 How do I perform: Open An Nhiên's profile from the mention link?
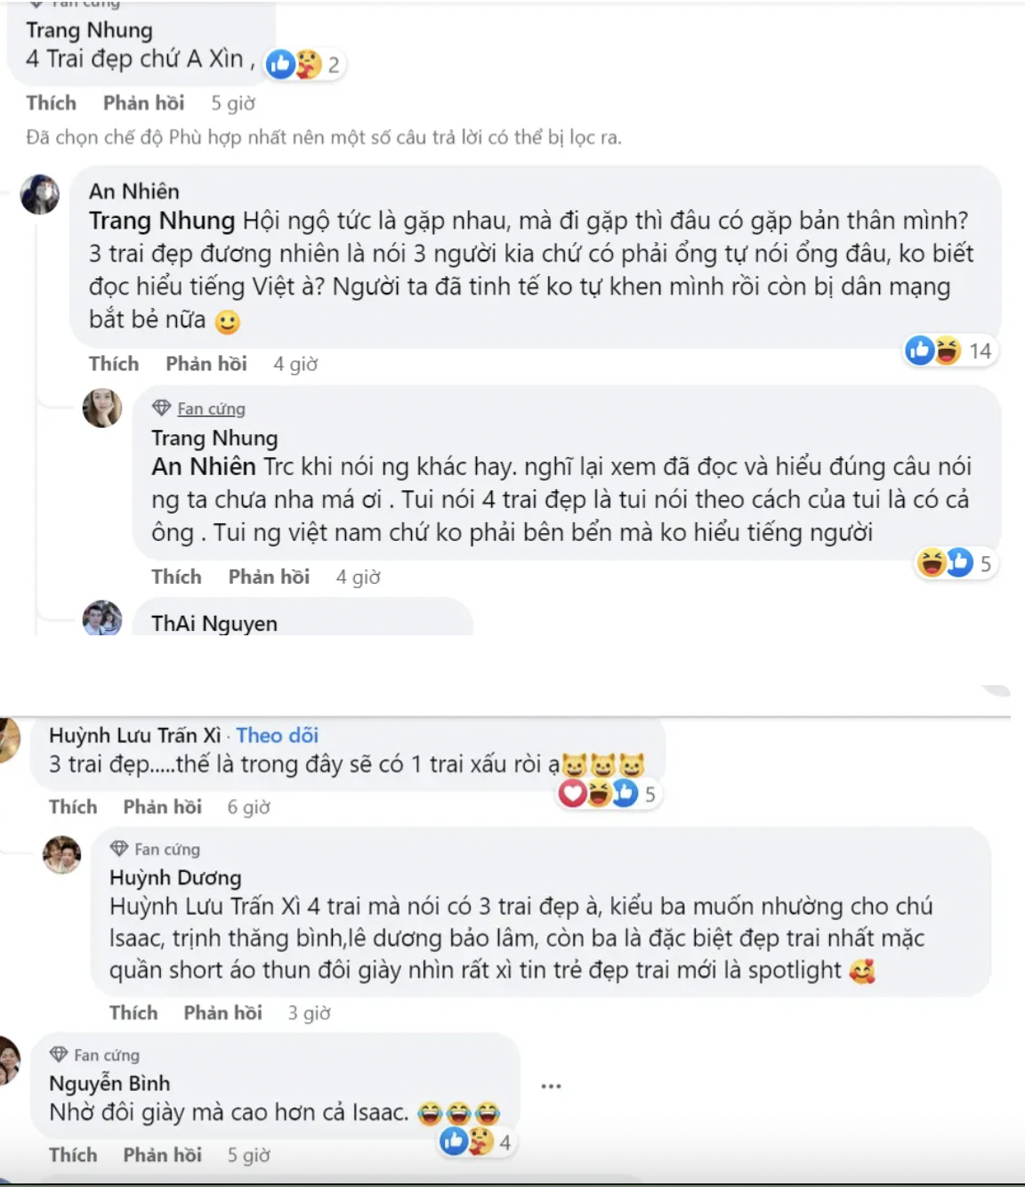click(x=203, y=465)
